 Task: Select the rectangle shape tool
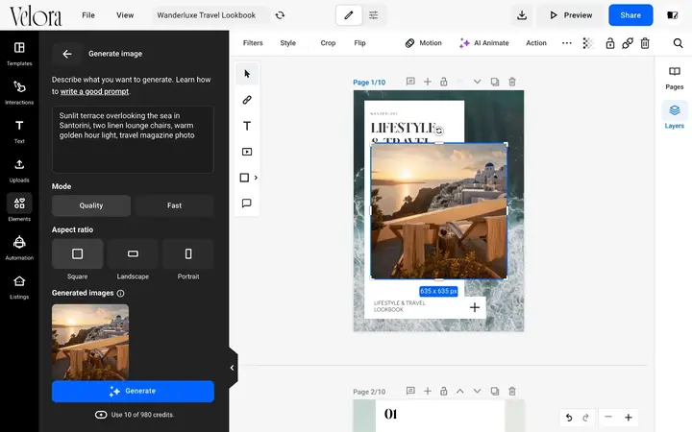pyautogui.click(x=244, y=178)
